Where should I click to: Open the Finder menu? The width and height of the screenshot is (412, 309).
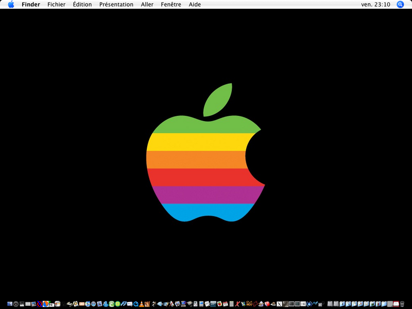click(x=31, y=5)
